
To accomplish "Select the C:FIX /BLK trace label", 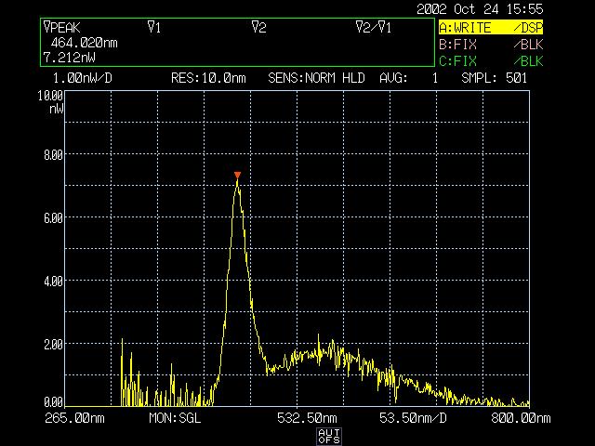I will 491,60.
